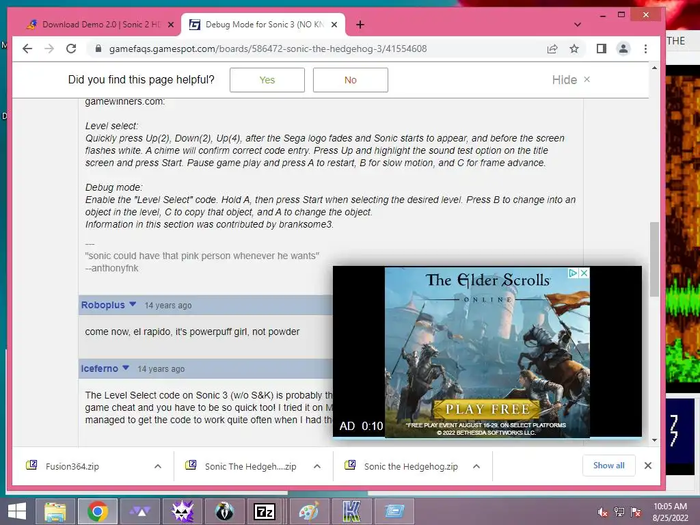Screen dimensions: 700x525
Task: Open the Action Center flag icon
Action: pos(636,512)
